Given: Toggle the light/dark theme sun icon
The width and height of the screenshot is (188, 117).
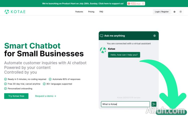Looking at the screenshot, I should point(180,12).
